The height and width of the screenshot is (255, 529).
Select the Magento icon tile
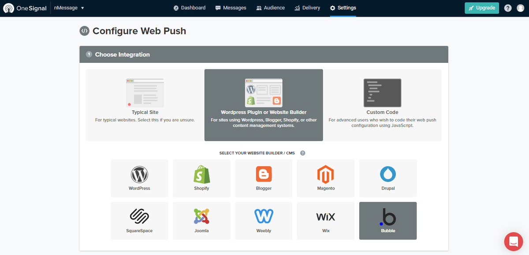[x=326, y=178]
